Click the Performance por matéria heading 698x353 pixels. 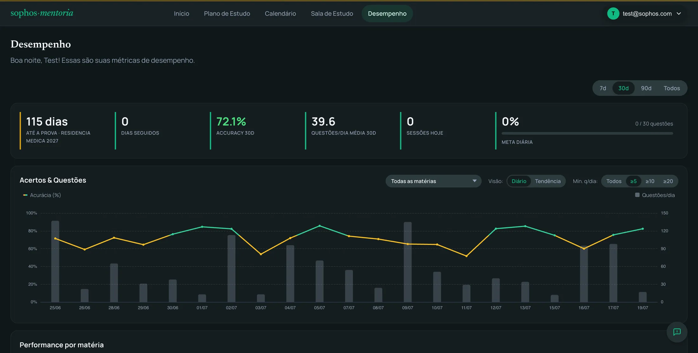pos(62,345)
